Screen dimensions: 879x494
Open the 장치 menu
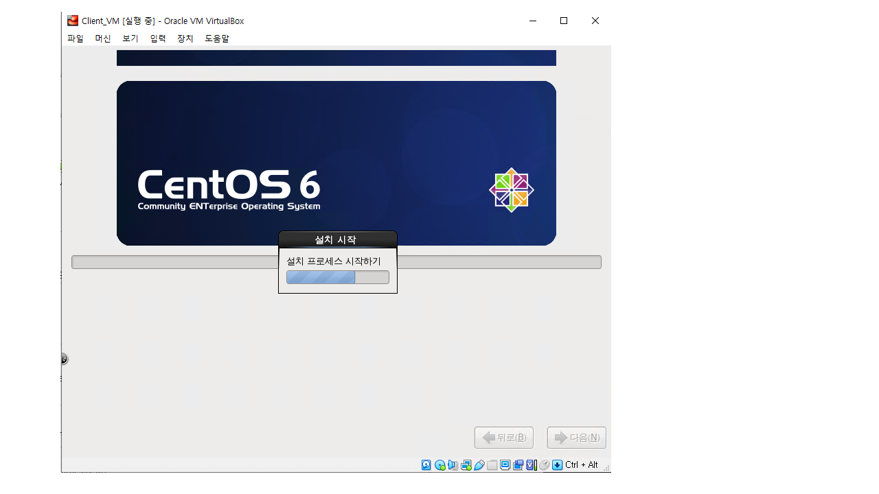pyautogui.click(x=185, y=39)
